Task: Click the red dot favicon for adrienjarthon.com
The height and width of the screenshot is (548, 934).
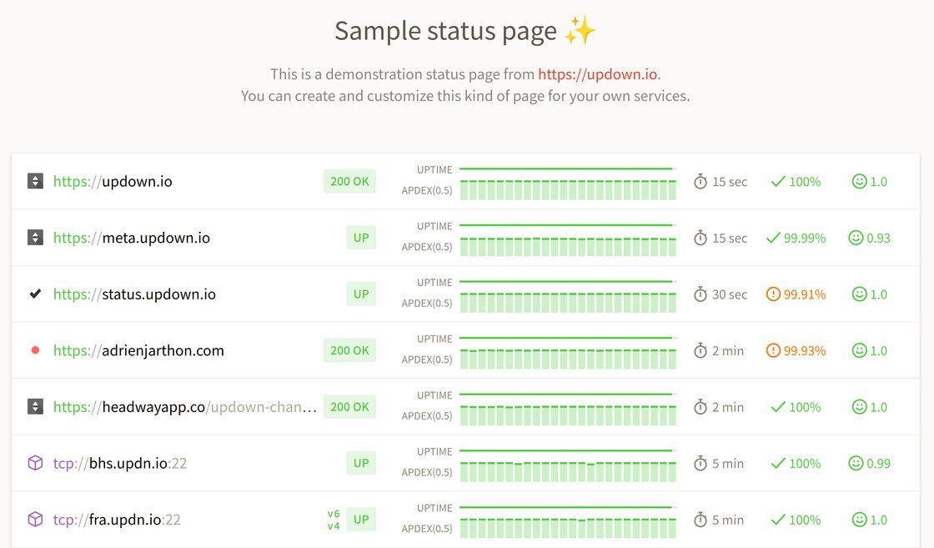Action: coord(35,350)
